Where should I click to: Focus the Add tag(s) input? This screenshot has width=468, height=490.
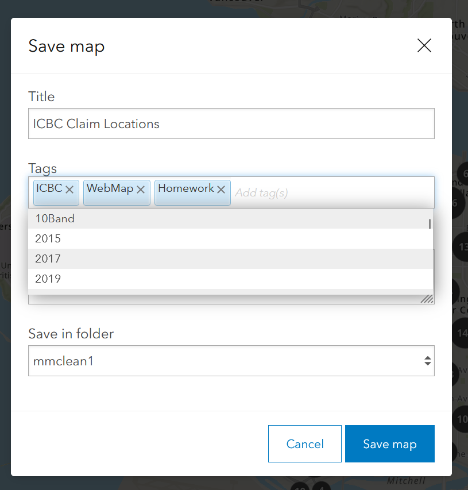point(332,193)
